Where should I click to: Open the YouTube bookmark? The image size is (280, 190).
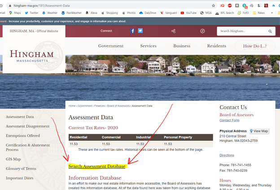coord(188,13)
